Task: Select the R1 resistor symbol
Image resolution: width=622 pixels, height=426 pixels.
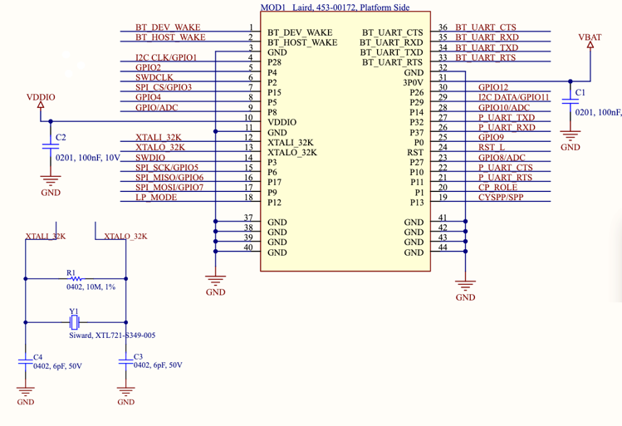Action: pos(75,278)
